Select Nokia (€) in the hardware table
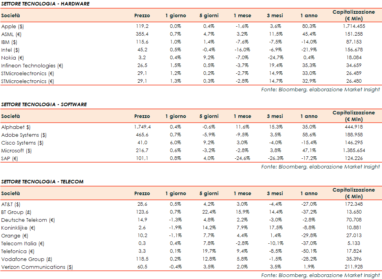 point(12,58)
